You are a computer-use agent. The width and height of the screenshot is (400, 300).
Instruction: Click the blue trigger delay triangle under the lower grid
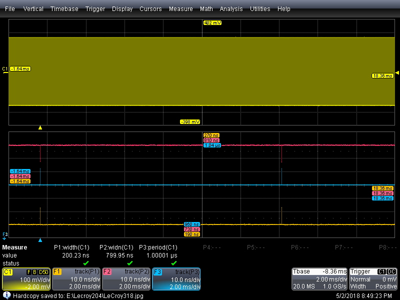(x=40, y=240)
